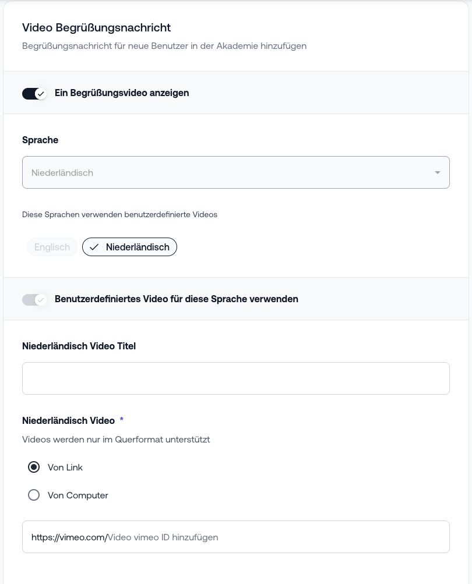Select the Englisch language chip
This screenshot has width=472, height=584.
coord(52,247)
